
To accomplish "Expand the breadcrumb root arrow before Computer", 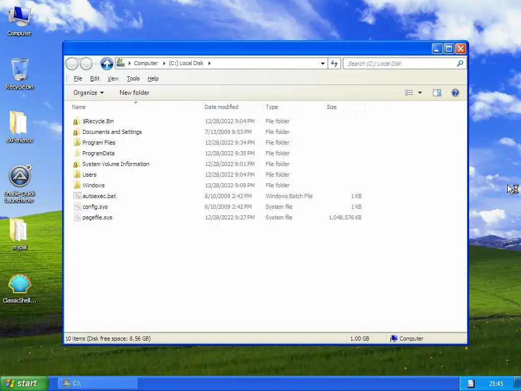I will (x=130, y=63).
